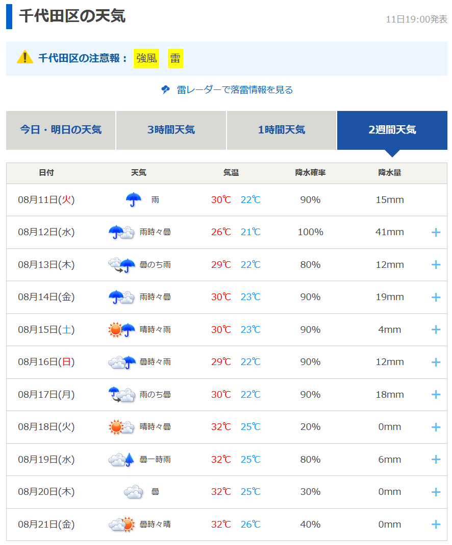Expand the 08月21日 forecast row
The width and height of the screenshot is (452, 545).
tap(436, 525)
